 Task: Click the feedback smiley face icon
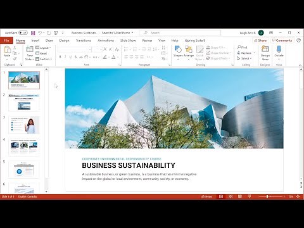tap(298, 40)
